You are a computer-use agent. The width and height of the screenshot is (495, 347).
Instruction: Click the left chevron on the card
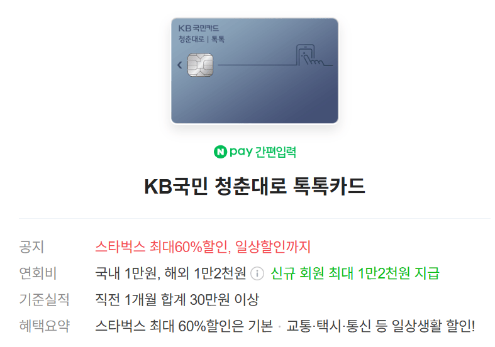coord(180,65)
